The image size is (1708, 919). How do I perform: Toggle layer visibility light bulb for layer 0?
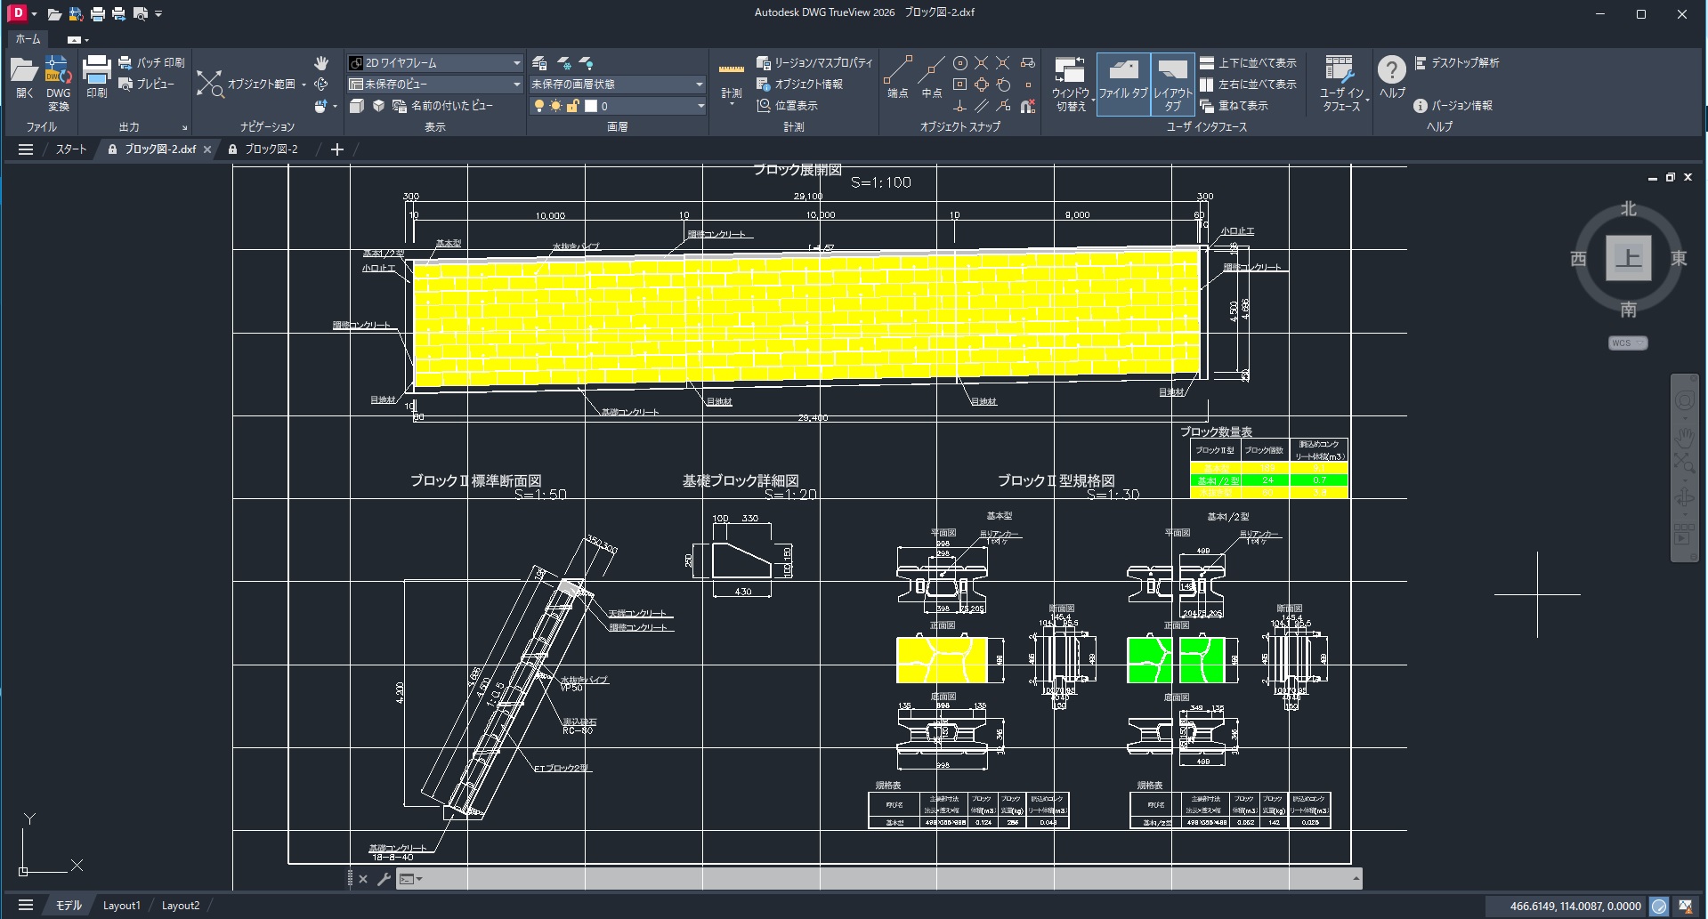point(540,105)
